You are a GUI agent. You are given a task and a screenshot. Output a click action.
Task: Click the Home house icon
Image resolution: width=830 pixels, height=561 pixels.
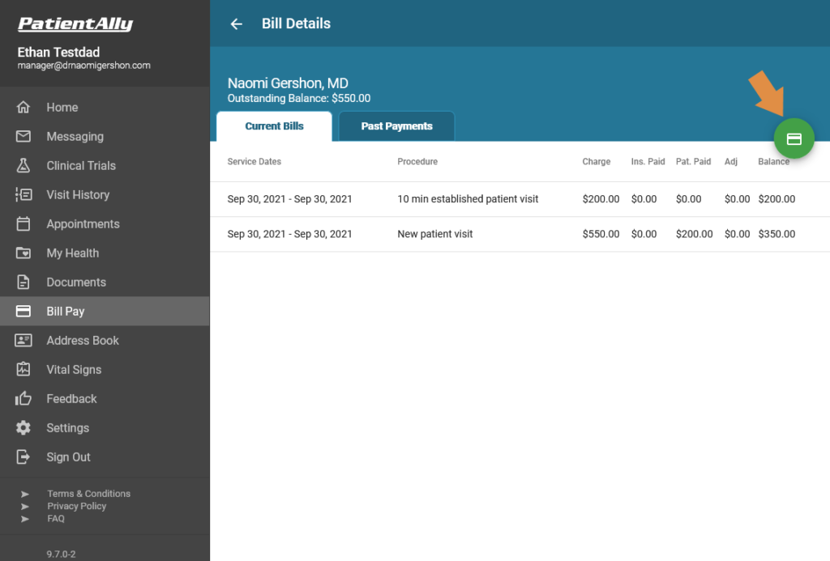tap(24, 108)
